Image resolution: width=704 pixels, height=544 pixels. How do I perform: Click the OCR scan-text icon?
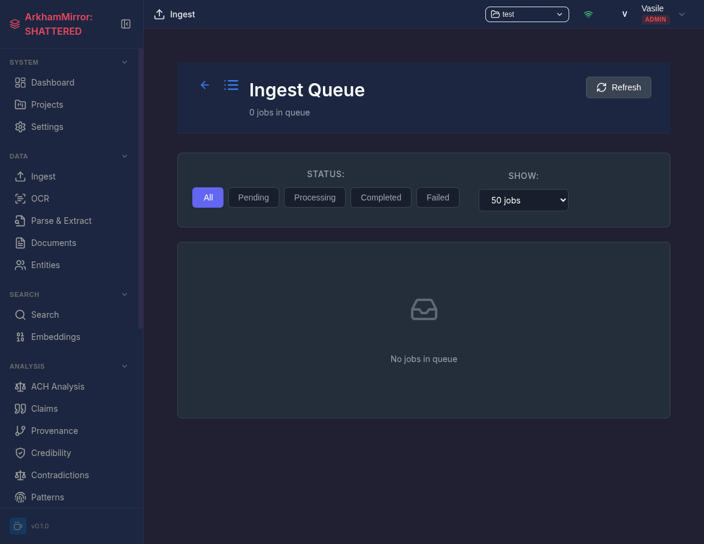[20, 199]
